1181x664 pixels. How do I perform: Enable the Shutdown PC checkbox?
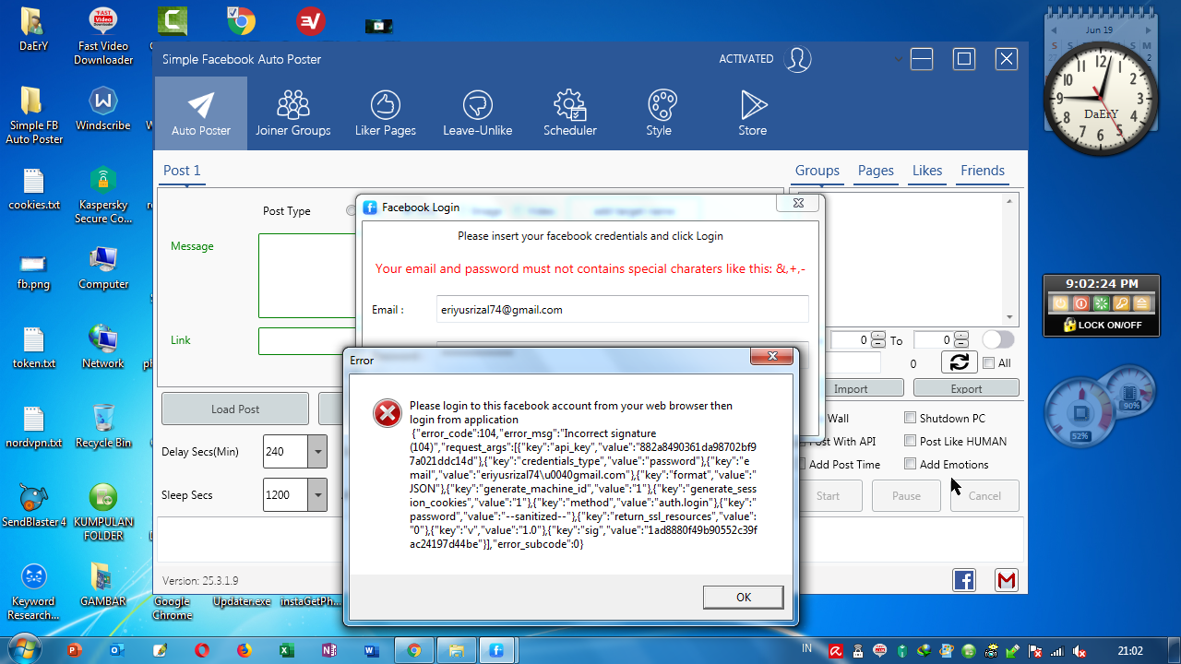pos(910,418)
